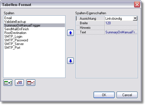Image resolution: width=145 pixels, height=105 pixels.
Task: Select SMTP_Login in the Spalten list
Action: (x=34, y=37)
